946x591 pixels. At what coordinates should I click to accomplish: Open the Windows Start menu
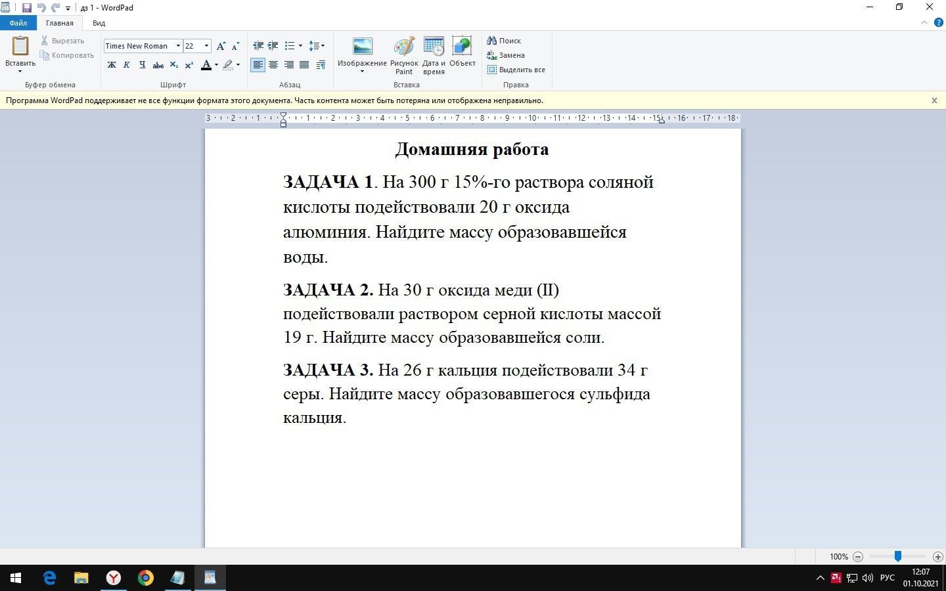click(x=16, y=578)
